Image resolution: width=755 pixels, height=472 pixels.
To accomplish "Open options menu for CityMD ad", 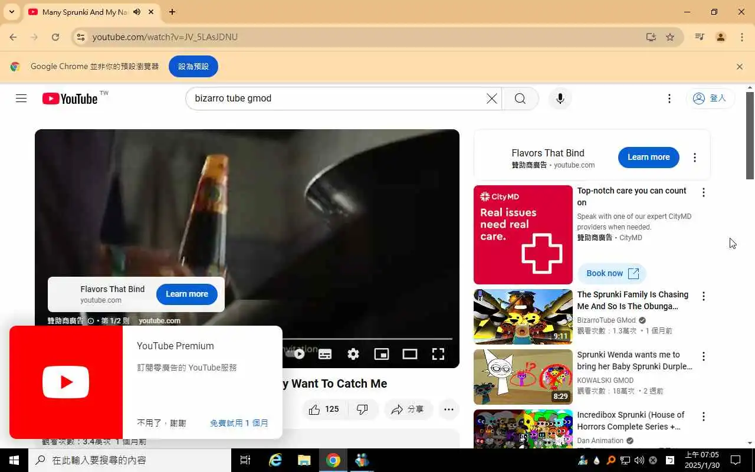I will pyautogui.click(x=703, y=192).
